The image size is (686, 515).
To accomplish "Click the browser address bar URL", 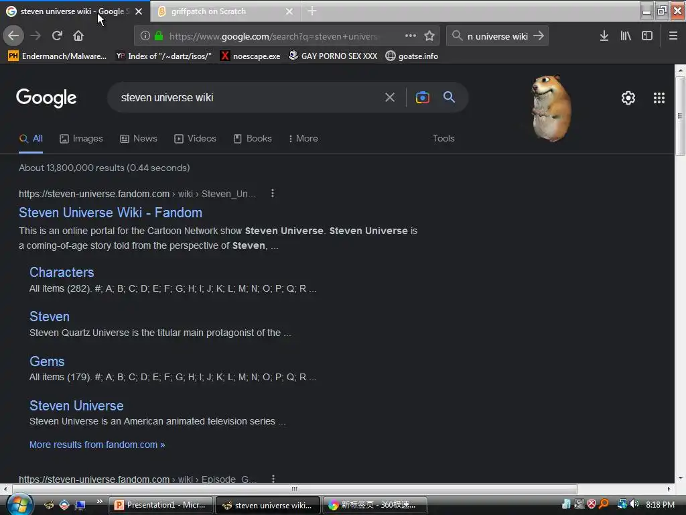I will 273,36.
